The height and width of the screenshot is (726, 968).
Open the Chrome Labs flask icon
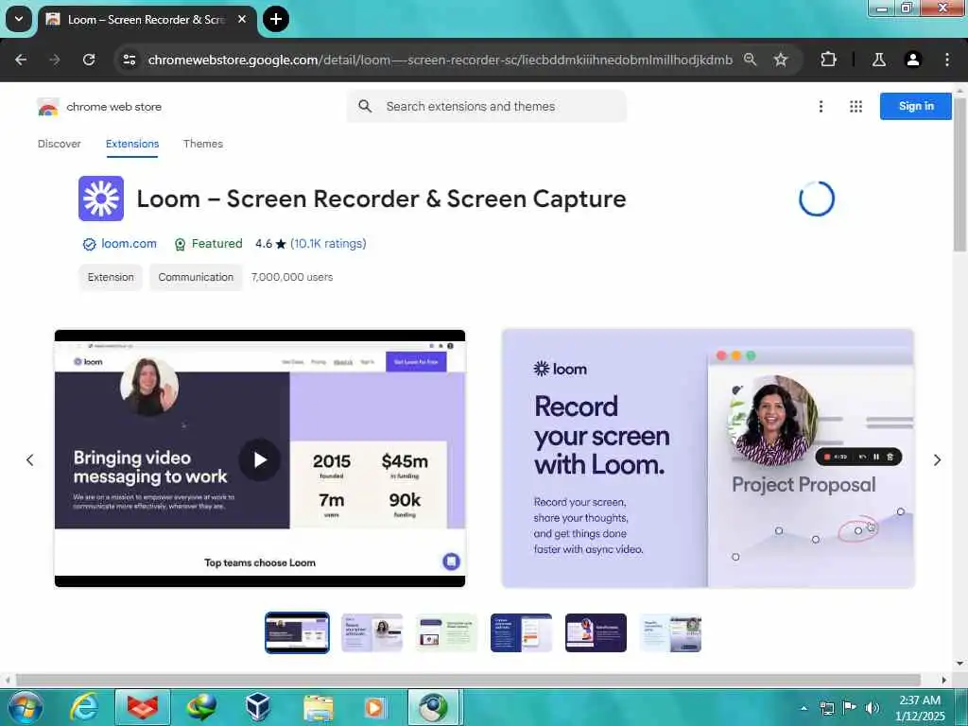[x=879, y=60]
